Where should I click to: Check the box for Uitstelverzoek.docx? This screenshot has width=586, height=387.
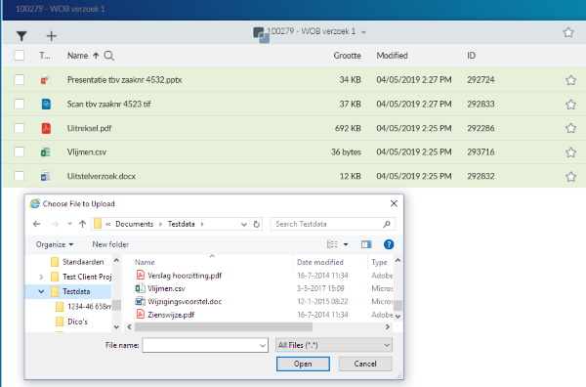[20, 176]
